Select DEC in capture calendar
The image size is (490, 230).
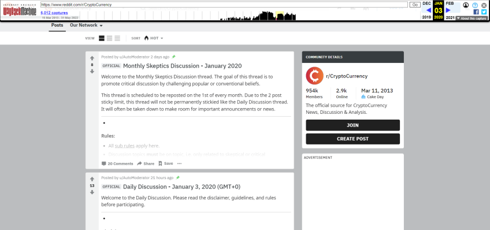coord(426,3)
